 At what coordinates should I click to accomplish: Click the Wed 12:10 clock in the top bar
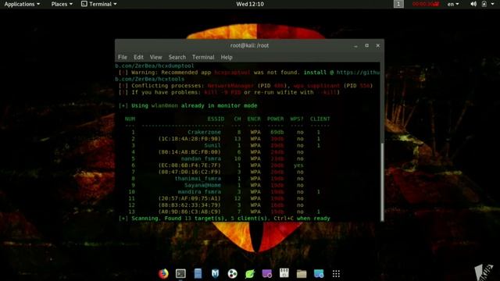click(x=250, y=4)
